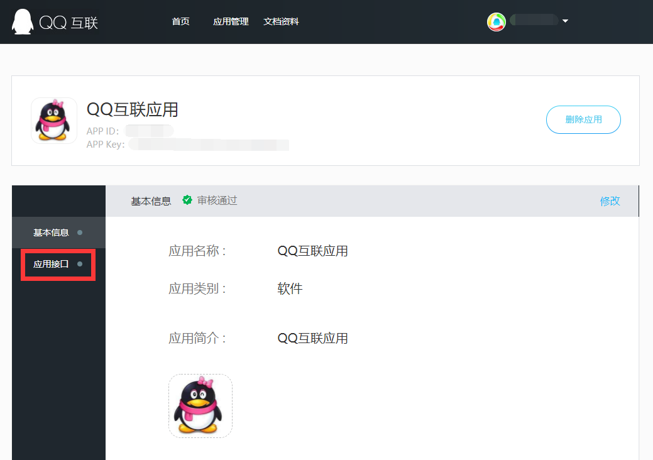The width and height of the screenshot is (653, 460).
Task: Expand the account dropdown arrow
Action: [565, 21]
